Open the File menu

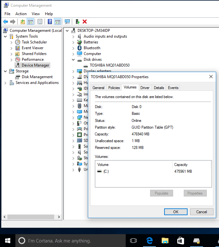click(x=7, y=14)
